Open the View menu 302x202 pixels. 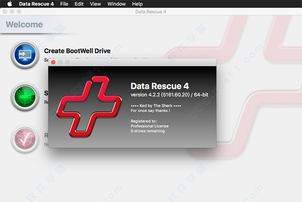tap(95, 4)
